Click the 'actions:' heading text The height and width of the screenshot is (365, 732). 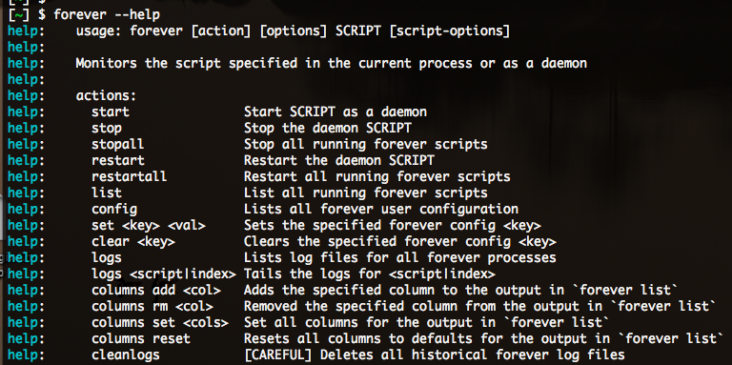point(106,95)
